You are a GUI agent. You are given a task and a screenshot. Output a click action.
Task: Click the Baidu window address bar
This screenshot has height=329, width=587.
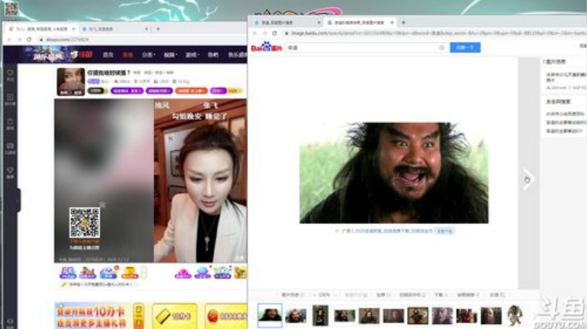pos(435,33)
